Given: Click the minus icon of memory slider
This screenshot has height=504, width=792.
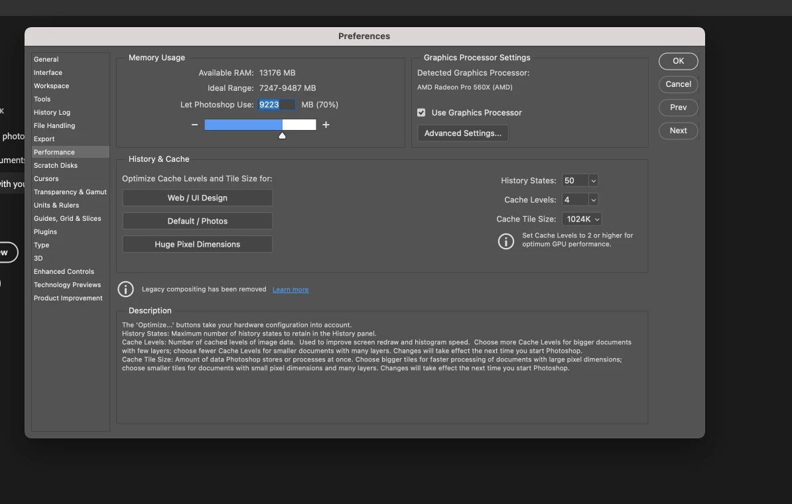Looking at the screenshot, I should 194,125.
